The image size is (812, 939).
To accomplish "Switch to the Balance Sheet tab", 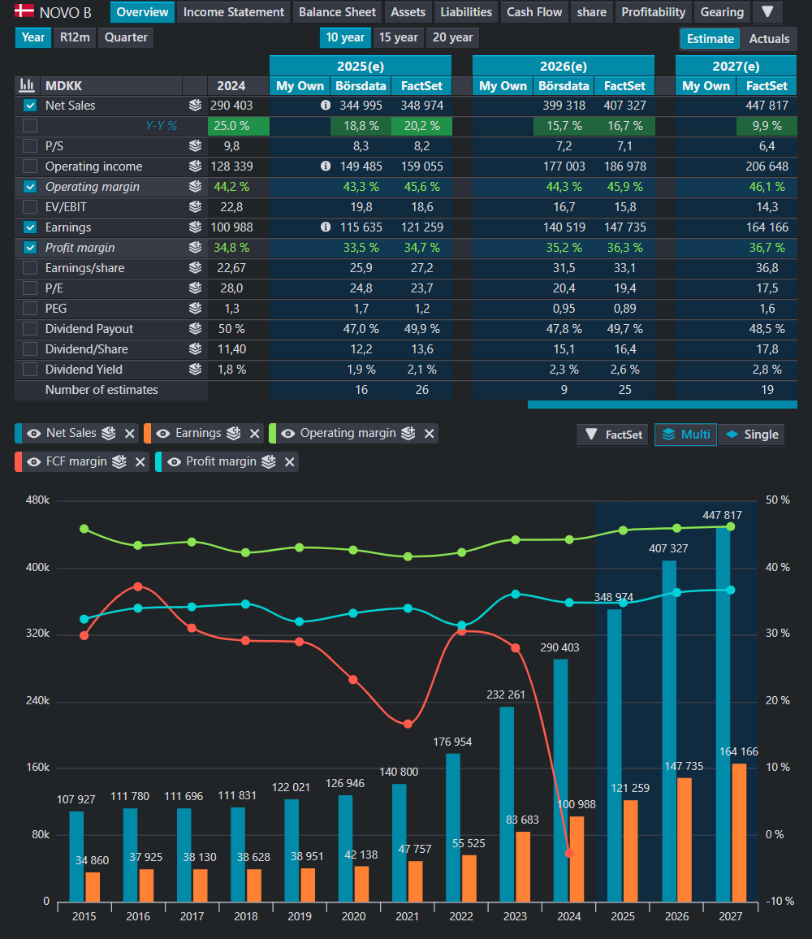I will (x=337, y=12).
